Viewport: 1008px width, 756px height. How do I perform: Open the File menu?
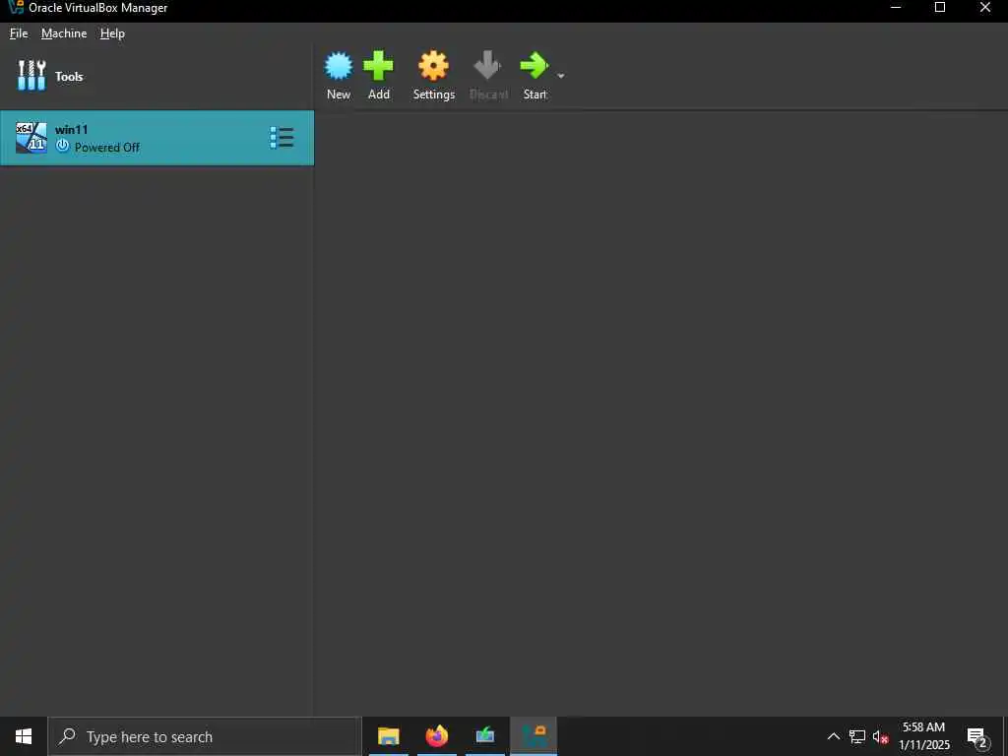click(19, 33)
